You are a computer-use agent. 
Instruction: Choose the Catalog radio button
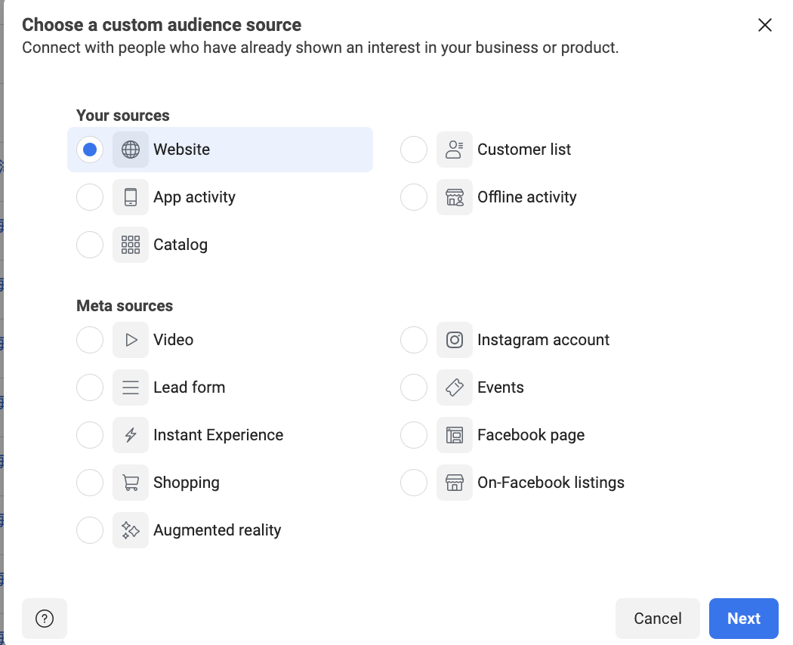[x=90, y=245]
